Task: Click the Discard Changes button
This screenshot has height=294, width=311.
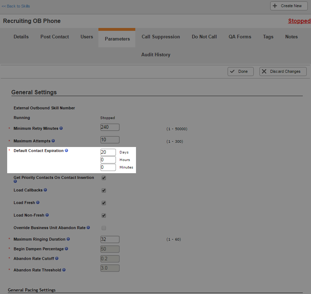Action: point(283,71)
